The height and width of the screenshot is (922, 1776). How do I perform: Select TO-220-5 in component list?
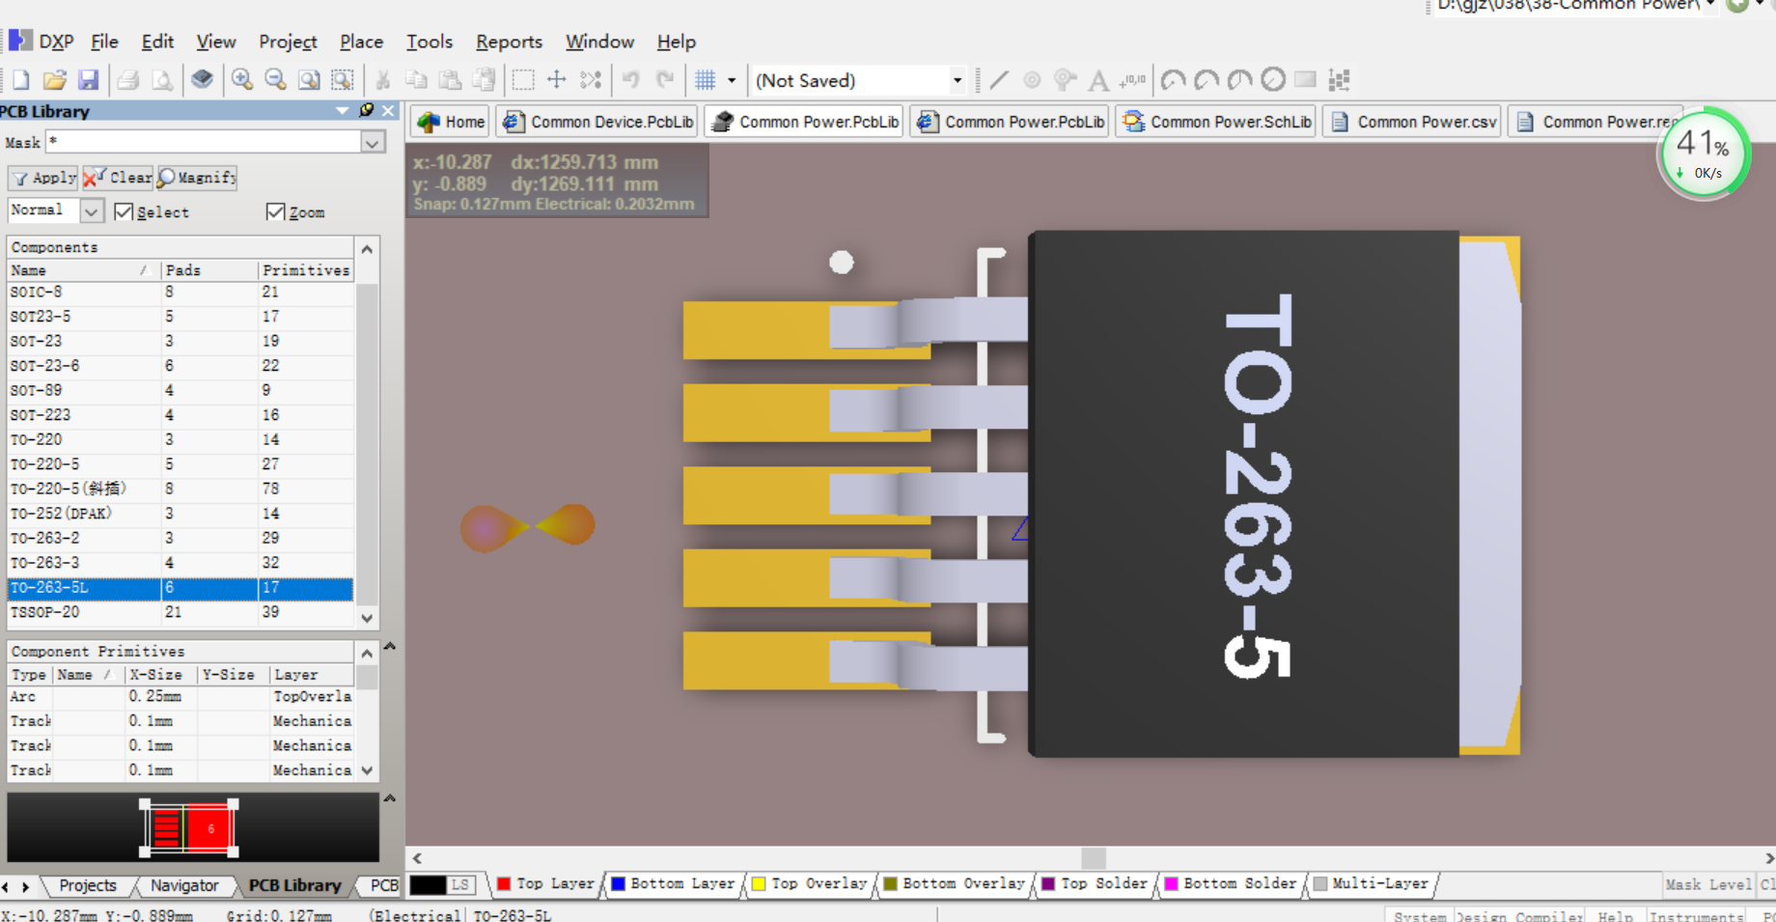click(180, 464)
